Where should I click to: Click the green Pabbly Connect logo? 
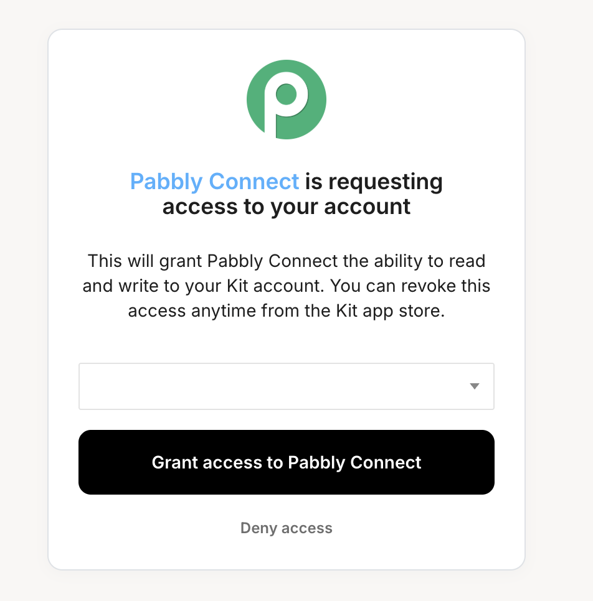coord(287,100)
